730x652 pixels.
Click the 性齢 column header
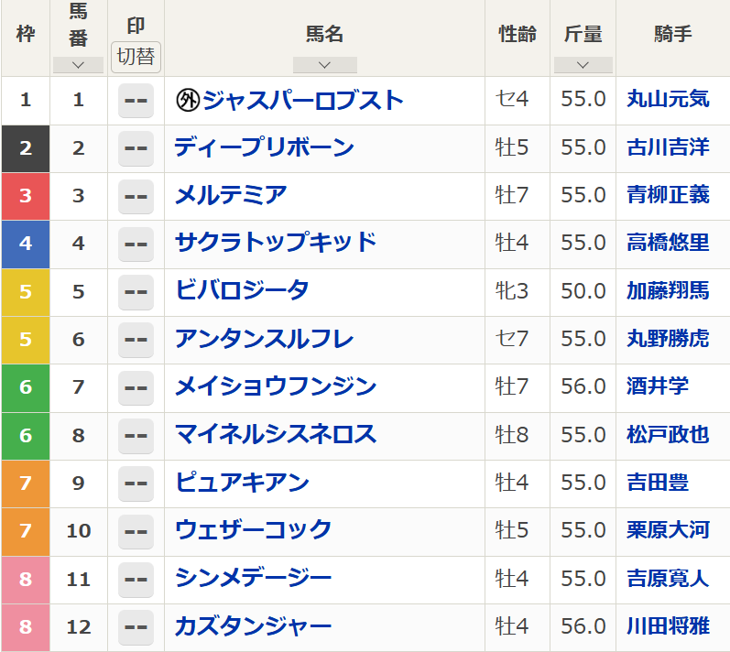coord(518,35)
